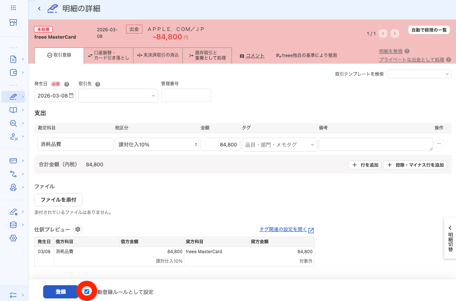Screen dimensions: 456x301
Task: Expand the 明細切替 side panel
Action: coord(450,238)
